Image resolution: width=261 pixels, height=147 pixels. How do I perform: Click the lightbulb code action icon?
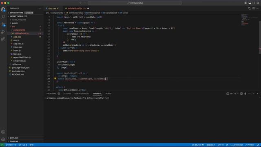pos(55,78)
